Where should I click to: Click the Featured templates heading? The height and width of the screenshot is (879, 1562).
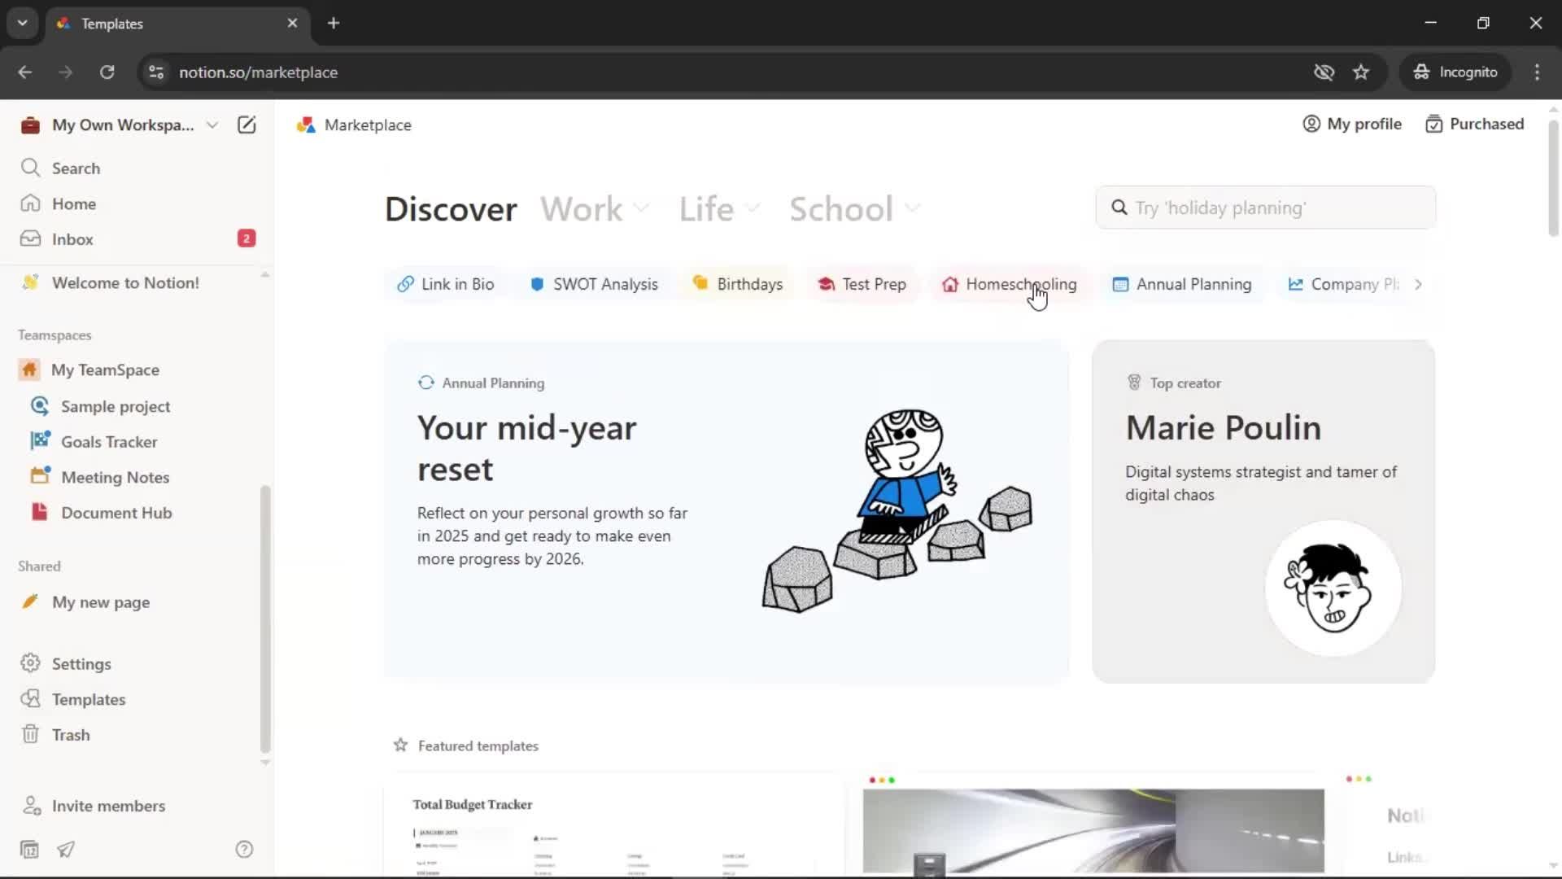coord(478,746)
